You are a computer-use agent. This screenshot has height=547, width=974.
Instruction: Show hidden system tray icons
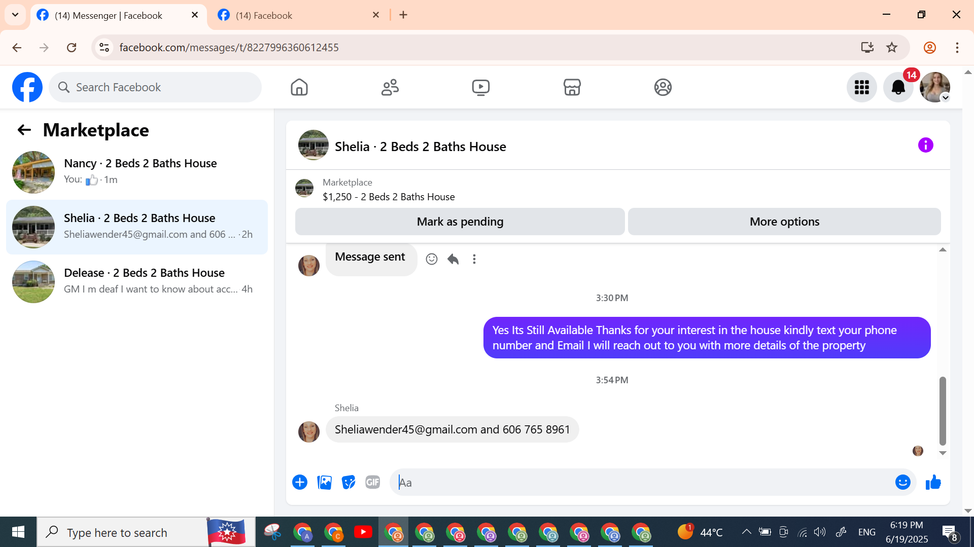(x=746, y=532)
